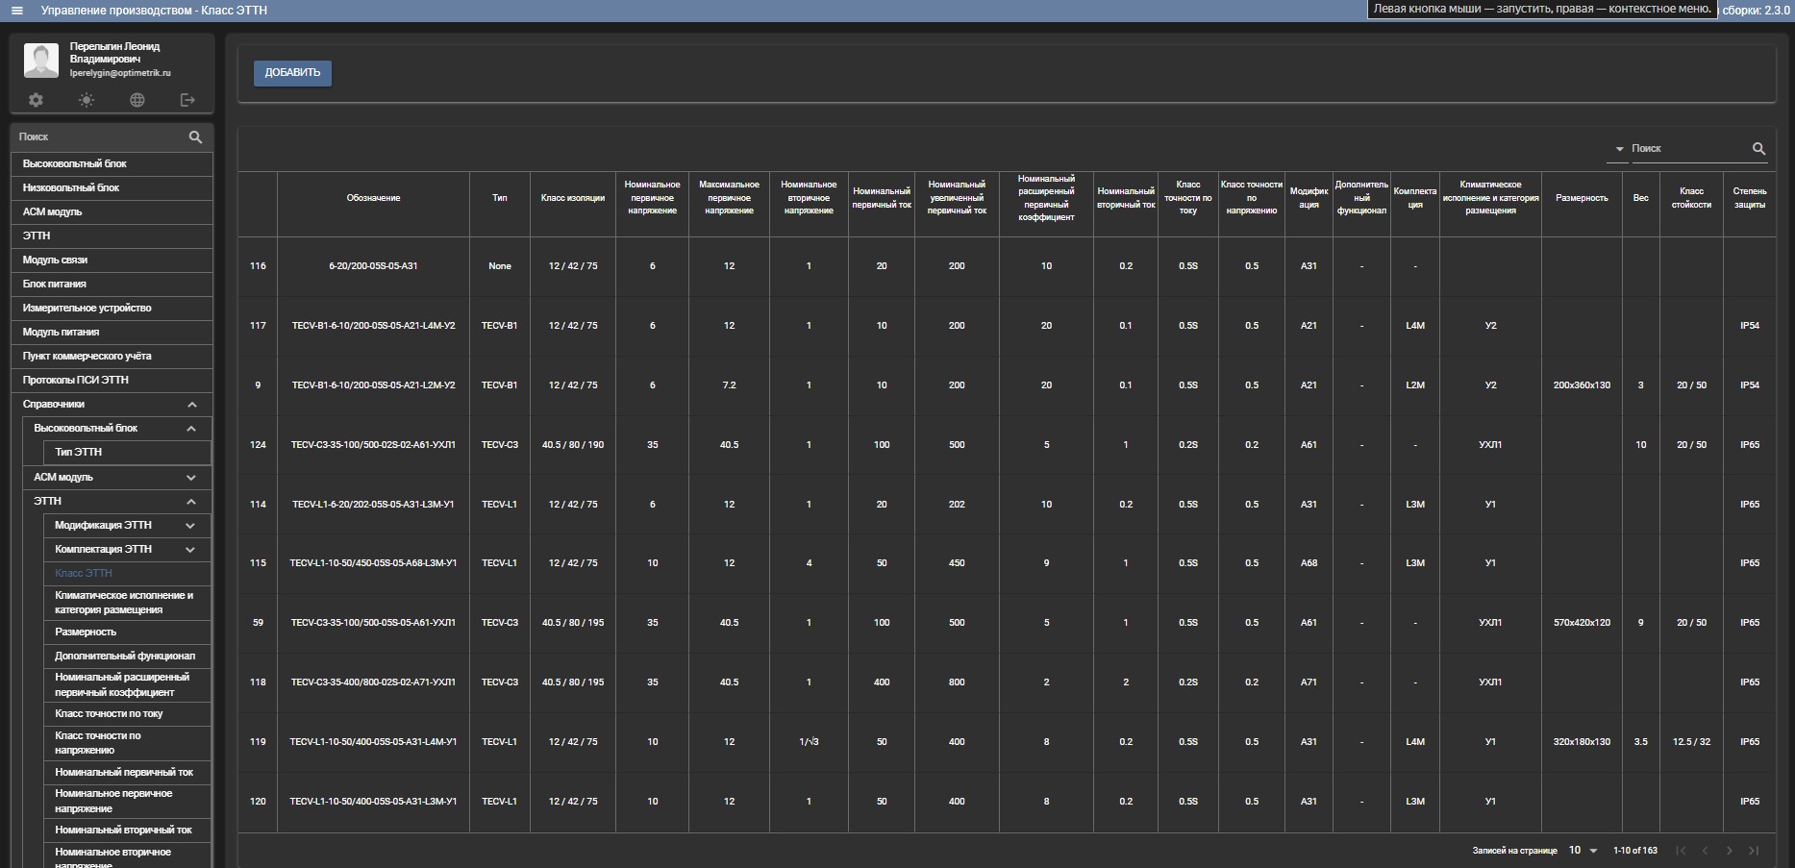Sort by the Степень защиты column header

tap(1750, 198)
